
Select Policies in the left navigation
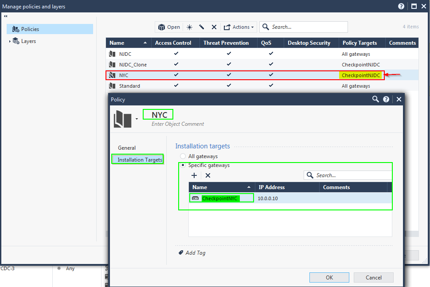30,29
